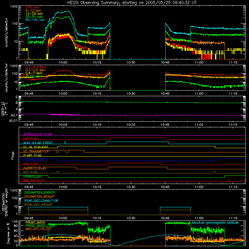
Task: Select the red 3-6 keV legend label
Action: (x=32, y=7)
